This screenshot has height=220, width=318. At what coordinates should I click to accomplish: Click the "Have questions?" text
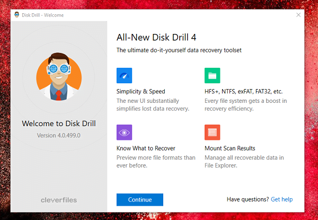(248, 199)
